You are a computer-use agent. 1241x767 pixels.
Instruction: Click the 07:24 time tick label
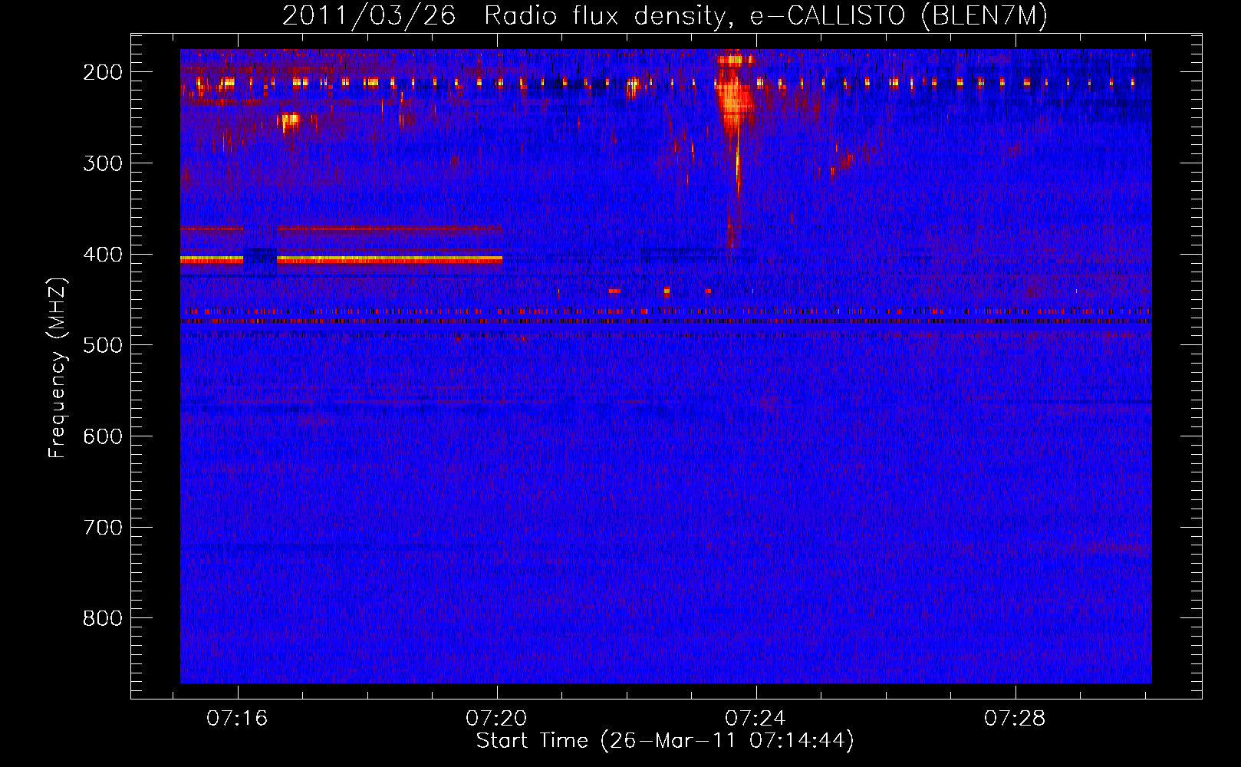click(x=755, y=718)
